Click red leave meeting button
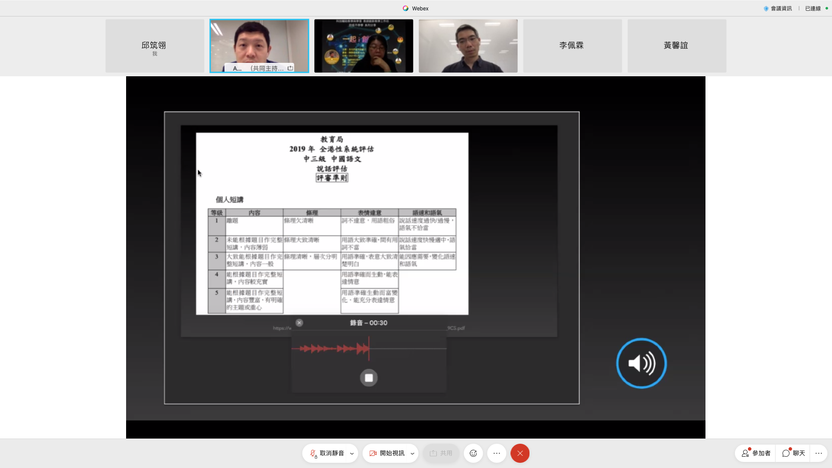Image resolution: width=832 pixels, height=468 pixels. (x=520, y=453)
